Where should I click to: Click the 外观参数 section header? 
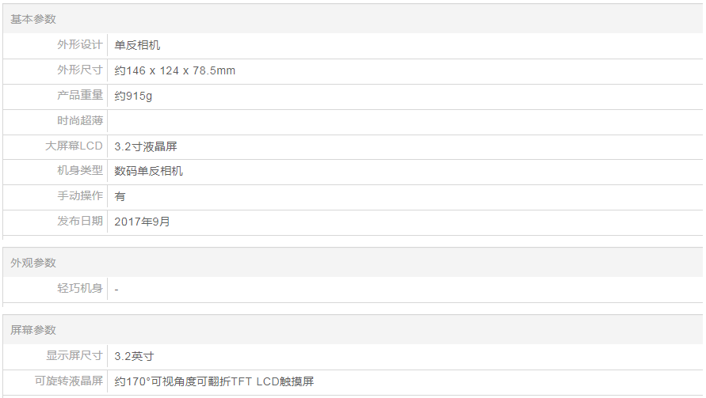33,263
